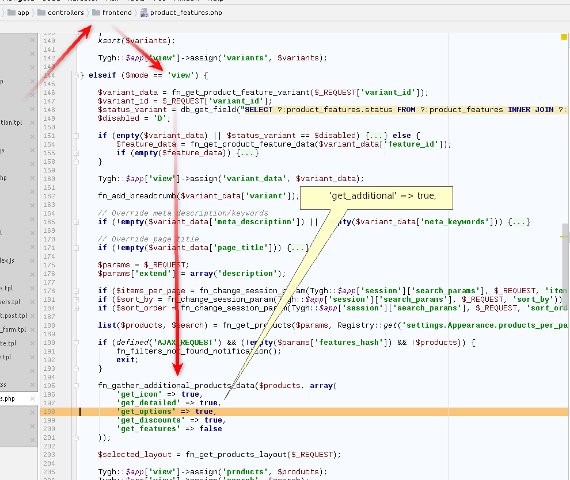
Task: Select 'product_features.php' in the breadcrumb
Action: [186, 13]
